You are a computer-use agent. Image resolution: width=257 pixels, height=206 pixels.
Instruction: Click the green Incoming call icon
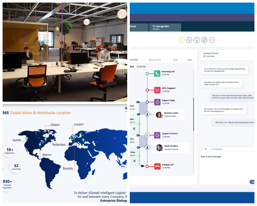[157, 73]
